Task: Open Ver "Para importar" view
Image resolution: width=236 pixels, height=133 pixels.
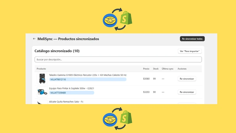Action: [190, 51]
